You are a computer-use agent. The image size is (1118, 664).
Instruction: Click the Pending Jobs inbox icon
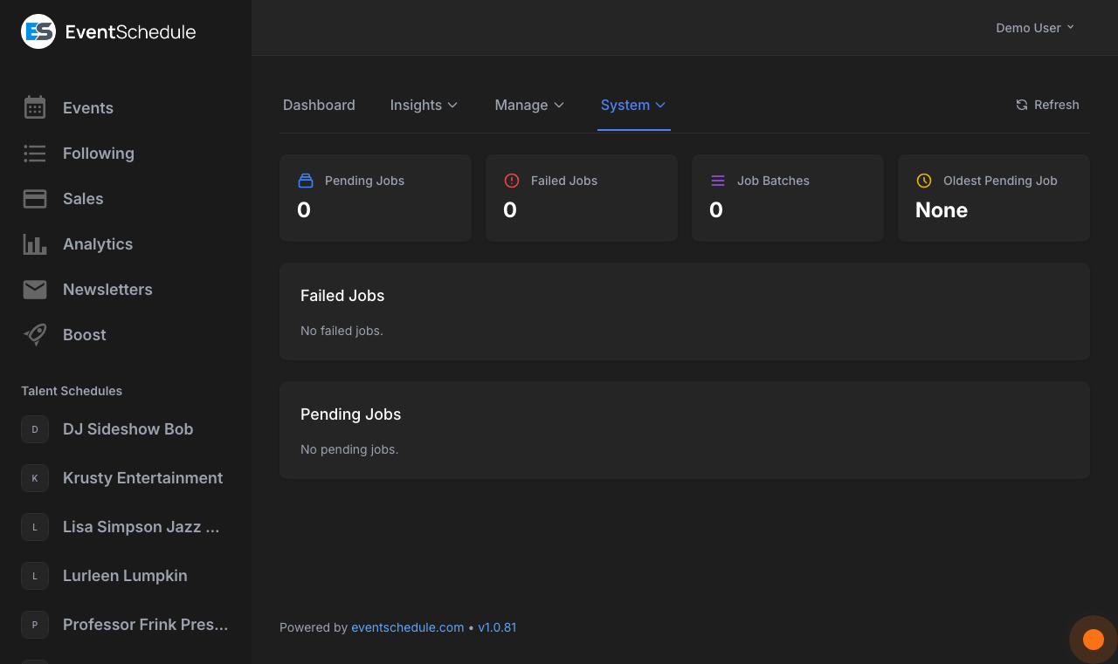click(306, 181)
